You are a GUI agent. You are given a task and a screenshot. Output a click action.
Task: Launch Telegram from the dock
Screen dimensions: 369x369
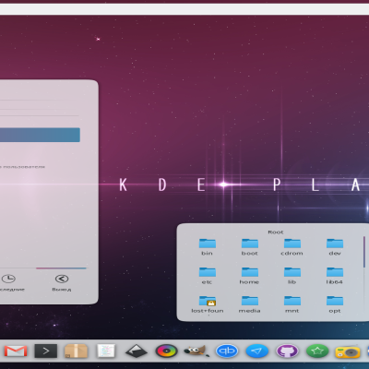pos(257,351)
